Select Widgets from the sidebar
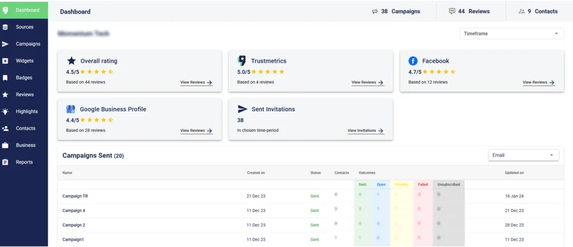This screenshot has height=247, width=573. (24, 60)
